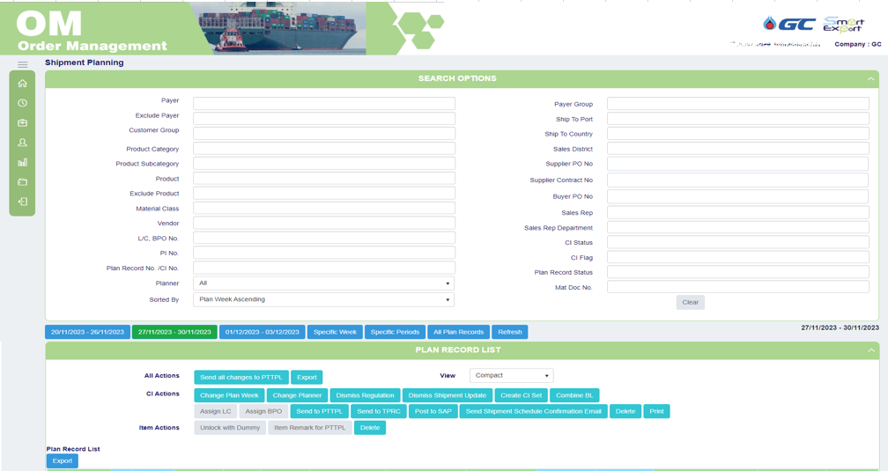This screenshot has height=471, width=888.
Task: Open the user profile sidebar icon
Action: [x=23, y=143]
